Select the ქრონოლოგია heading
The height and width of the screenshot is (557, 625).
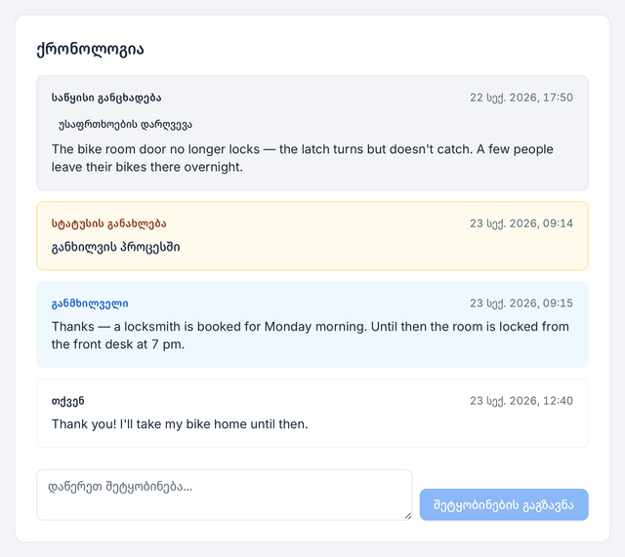pyautogui.click(x=90, y=50)
